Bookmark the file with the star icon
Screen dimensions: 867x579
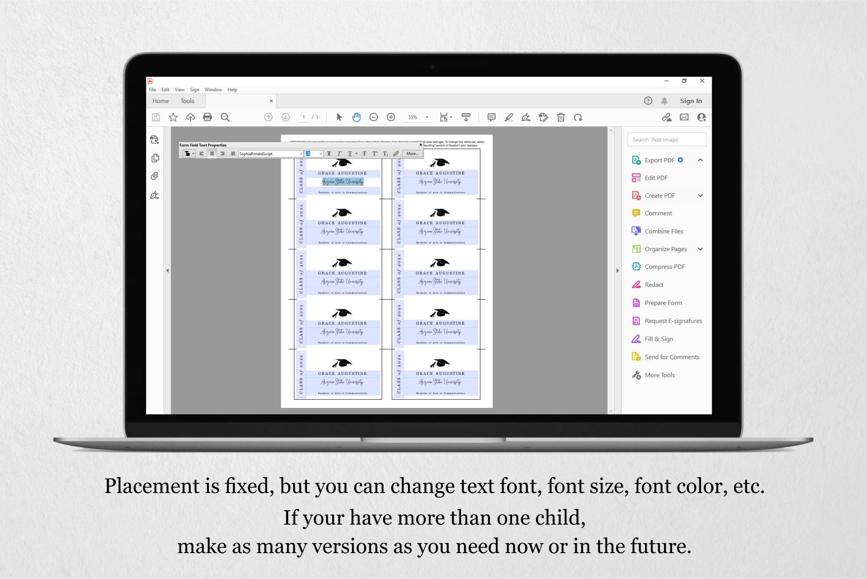pyautogui.click(x=173, y=117)
